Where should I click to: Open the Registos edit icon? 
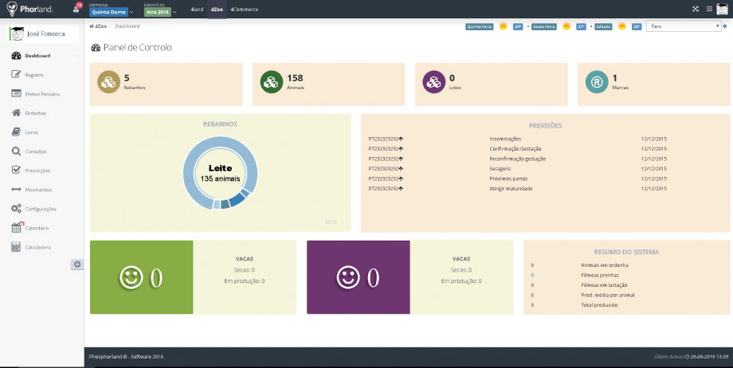(16, 74)
